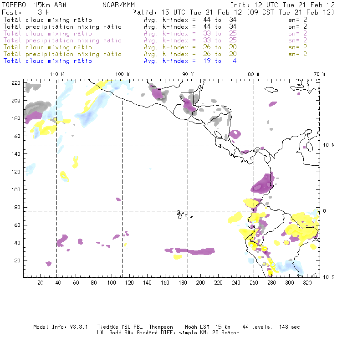
Task: Click the "110 W" longitude label
Action: 57,74
